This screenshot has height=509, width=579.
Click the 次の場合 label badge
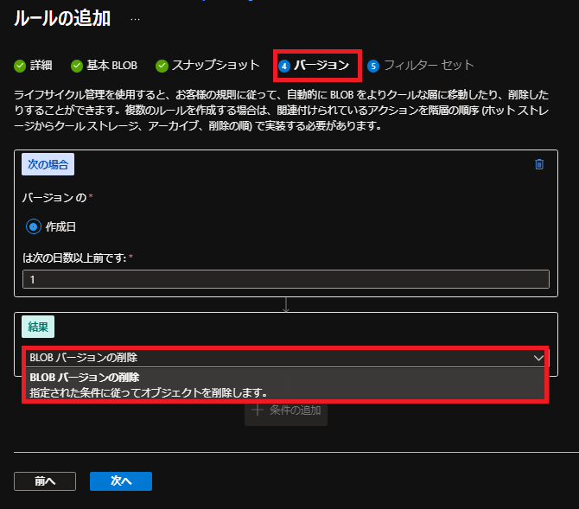(x=48, y=164)
